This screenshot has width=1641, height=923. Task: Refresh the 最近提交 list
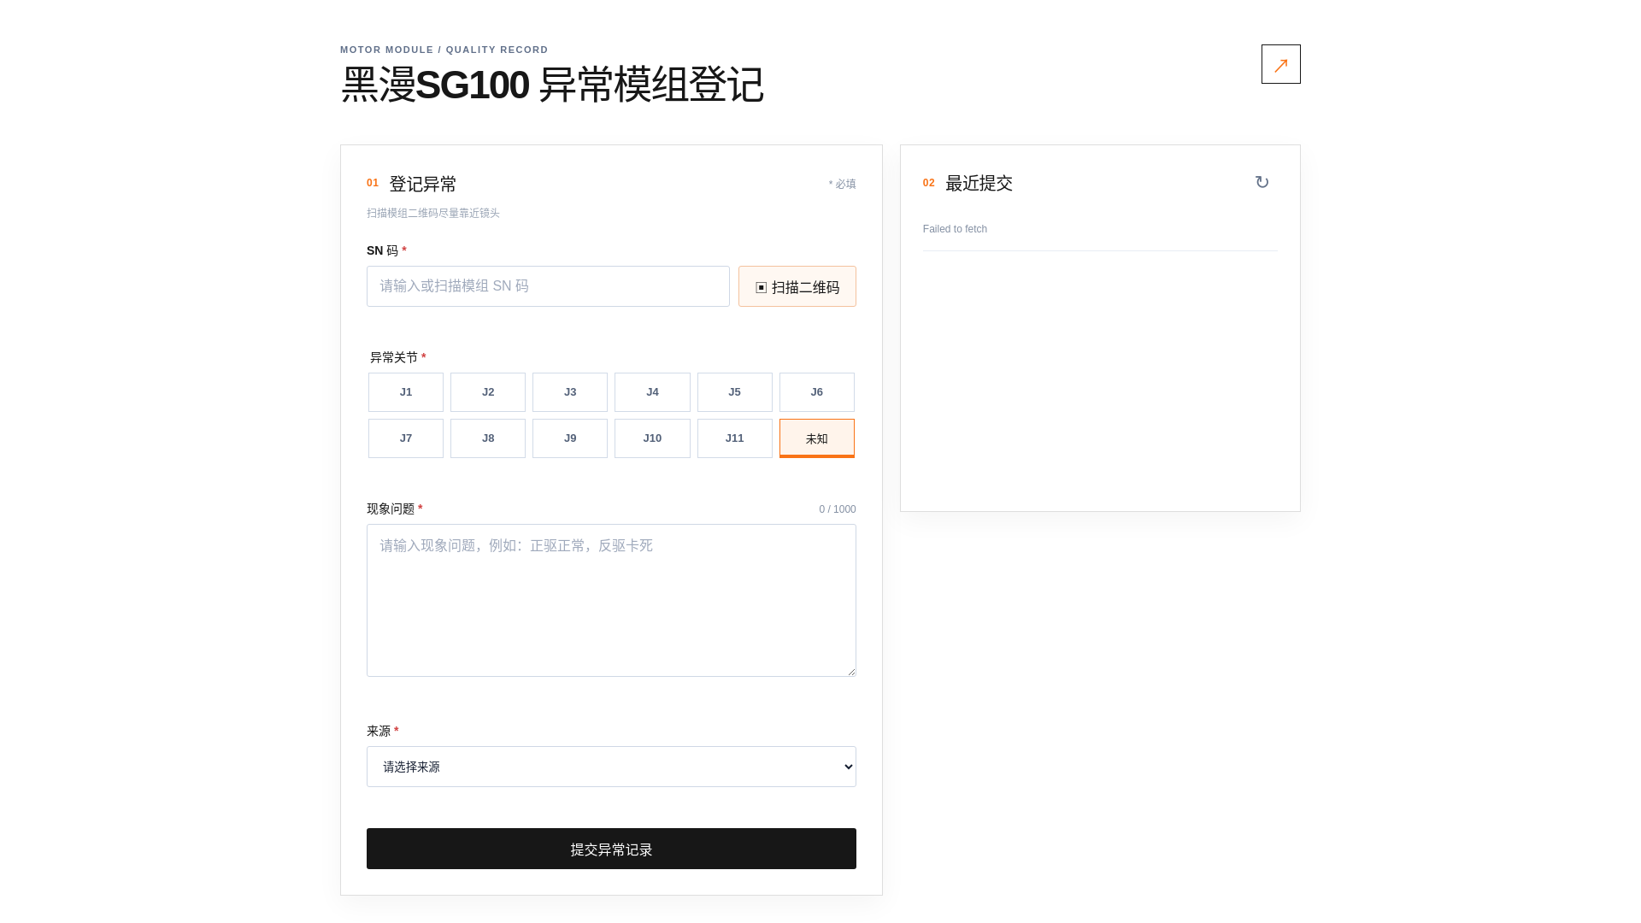tap(1262, 182)
